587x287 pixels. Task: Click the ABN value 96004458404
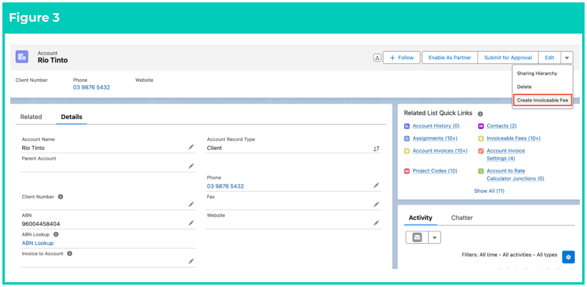pyautogui.click(x=41, y=224)
